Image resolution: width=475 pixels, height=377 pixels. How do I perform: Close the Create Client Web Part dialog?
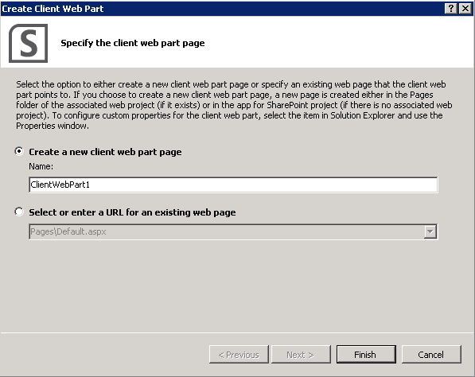(465, 9)
